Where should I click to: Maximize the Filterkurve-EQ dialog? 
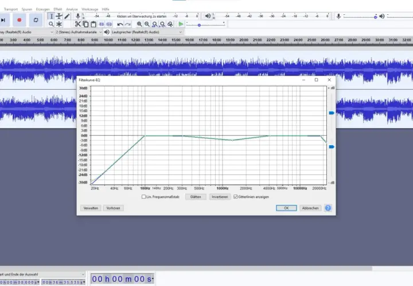pos(316,80)
